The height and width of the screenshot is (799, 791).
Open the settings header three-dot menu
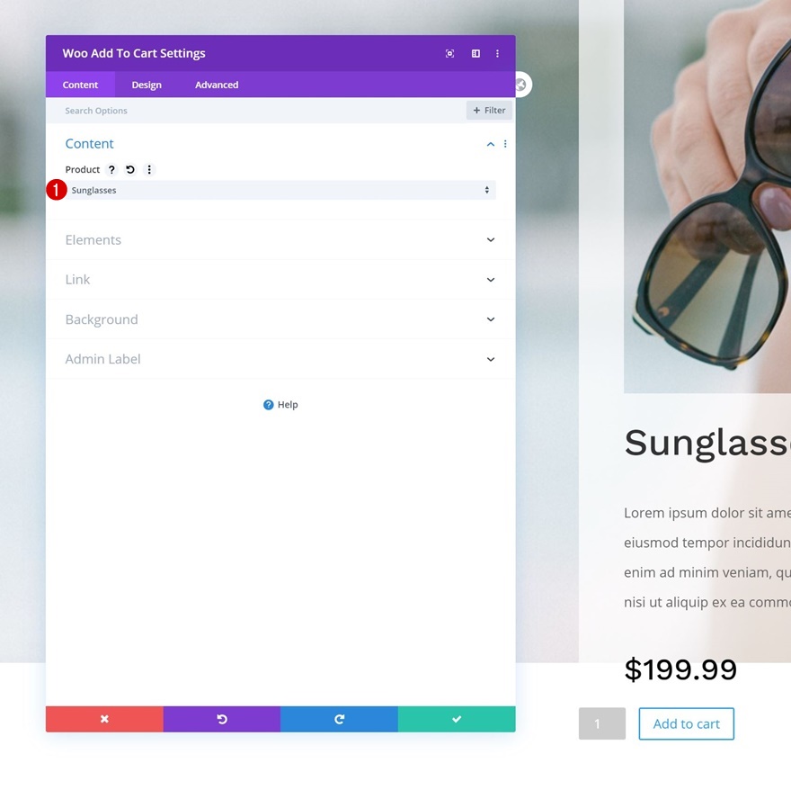497,53
